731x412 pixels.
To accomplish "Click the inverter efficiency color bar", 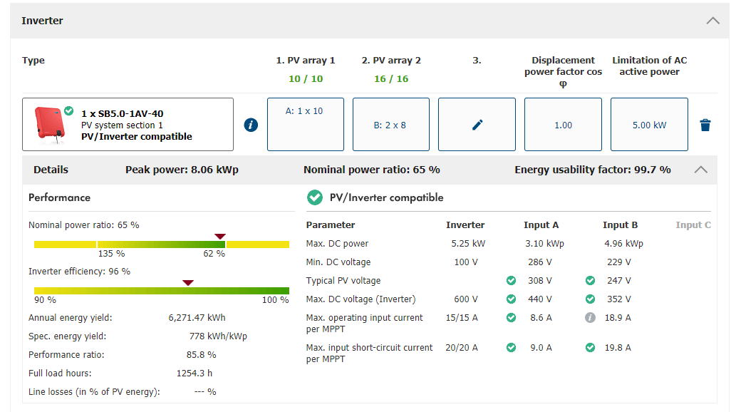I will tap(161, 291).
